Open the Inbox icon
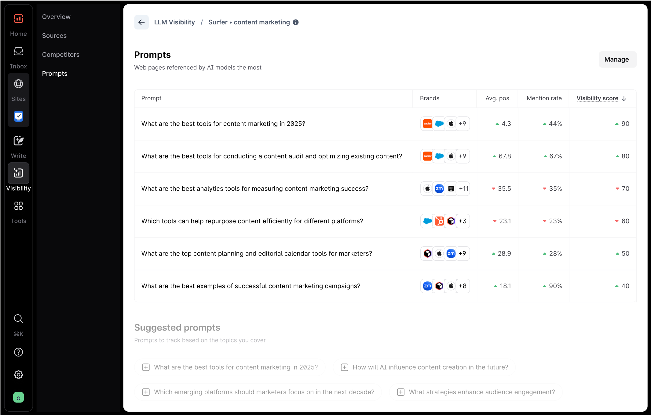This screenshot has width=651, height=415. point(18,51)
